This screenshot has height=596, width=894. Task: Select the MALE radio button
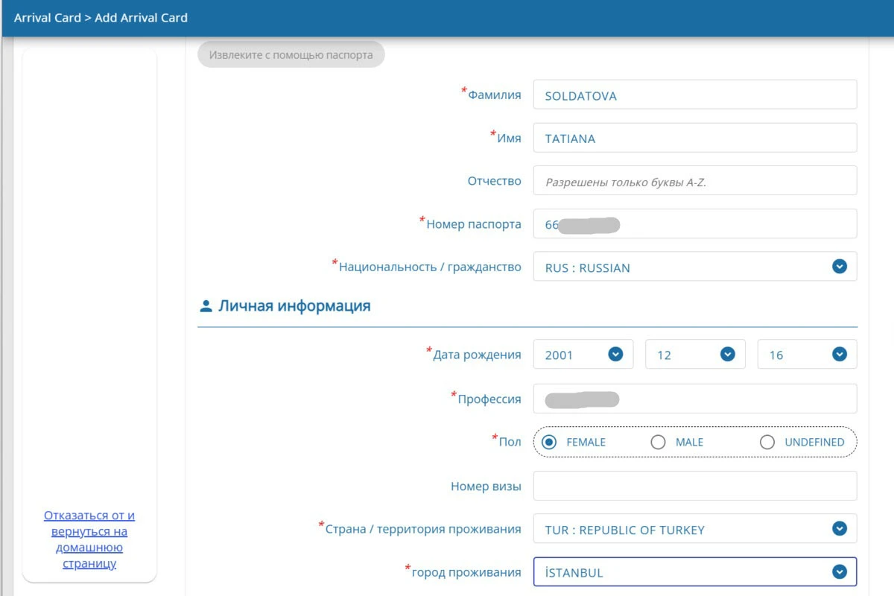point(658,442)
